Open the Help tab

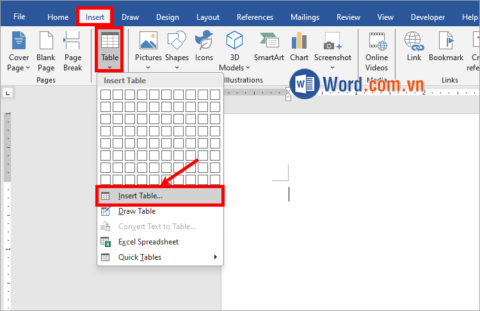[470, 17]
